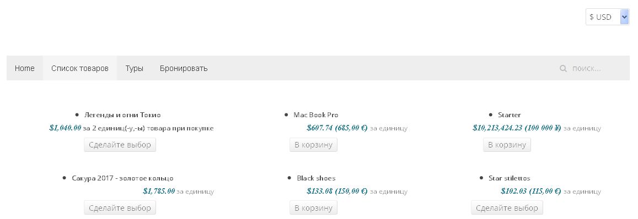Click В корзину under Starter
This screenshot has width=638, height=219.
507,145
